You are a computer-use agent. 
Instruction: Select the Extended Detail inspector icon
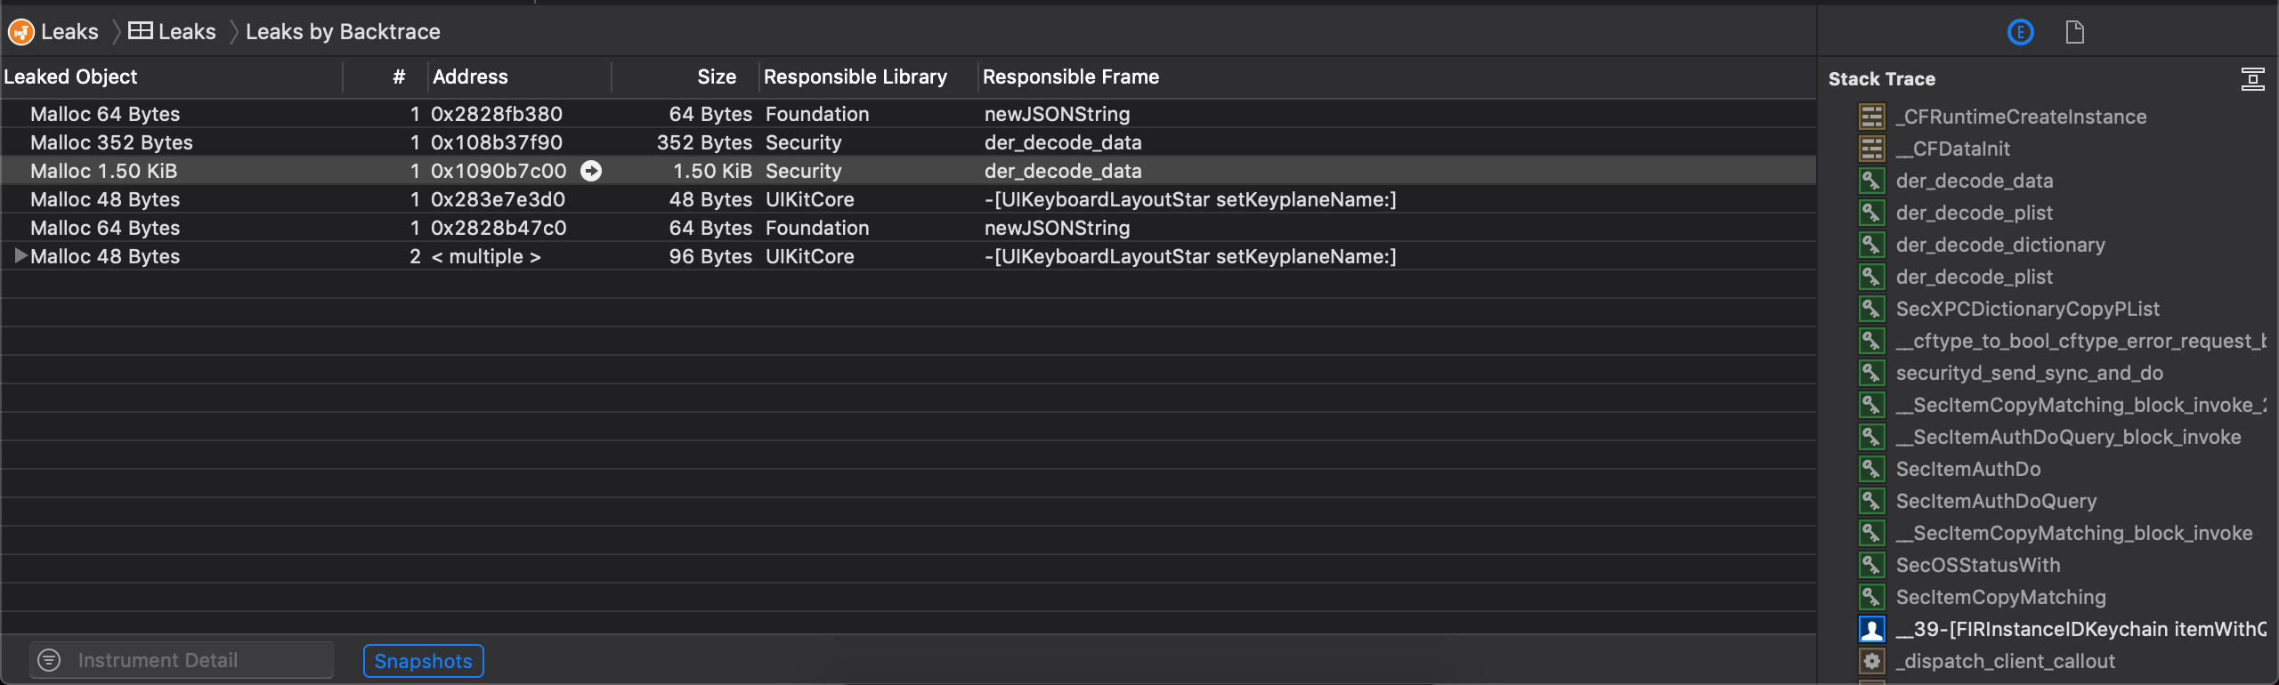[x=2020, y=33]
